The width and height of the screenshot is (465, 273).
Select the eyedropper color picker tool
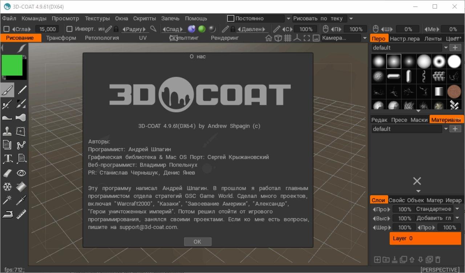(21, 200)
